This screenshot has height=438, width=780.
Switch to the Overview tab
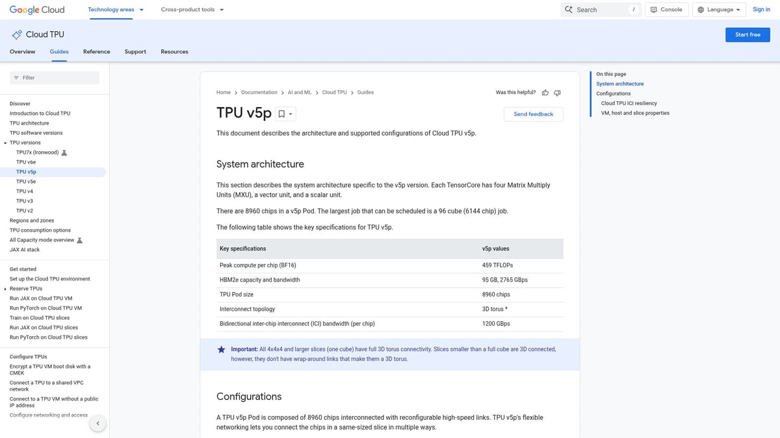pos(22,52)
